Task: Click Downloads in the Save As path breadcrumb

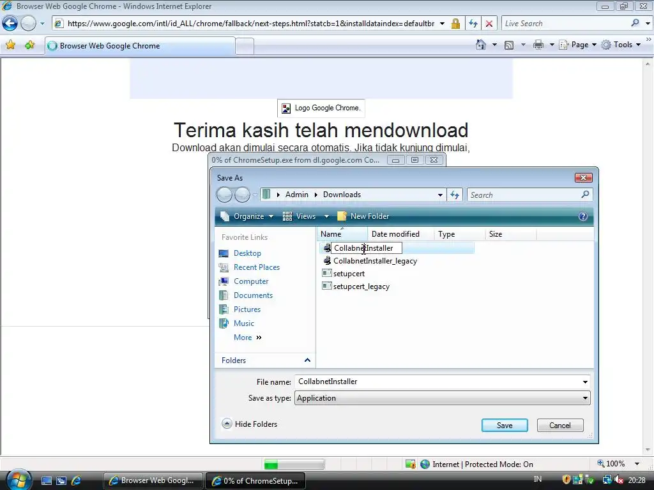Action: [x=342, y=195]
